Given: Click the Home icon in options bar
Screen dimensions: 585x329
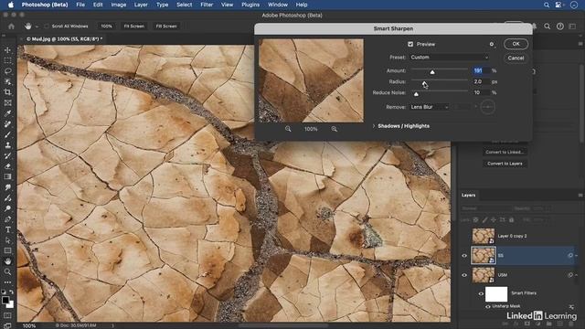Looking at the screenshot, I should [11, 27].
